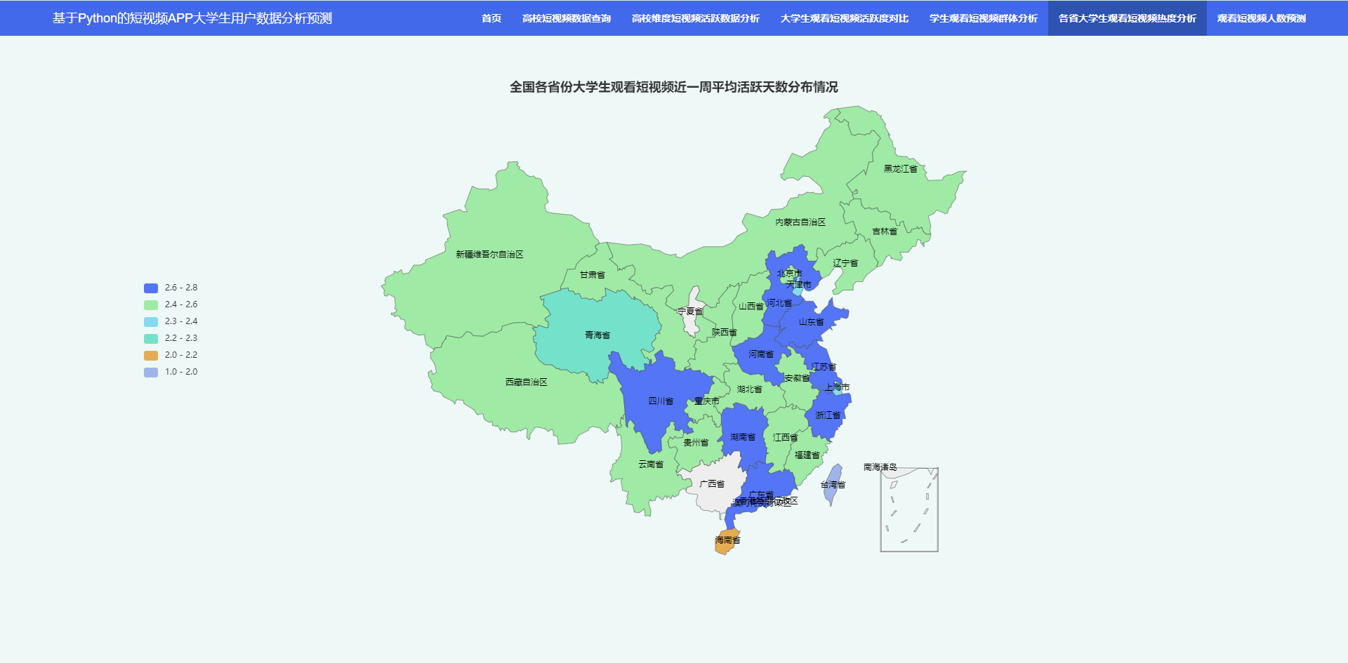
Task: Select 湖南省 on the map
Action: pos(743,437)
